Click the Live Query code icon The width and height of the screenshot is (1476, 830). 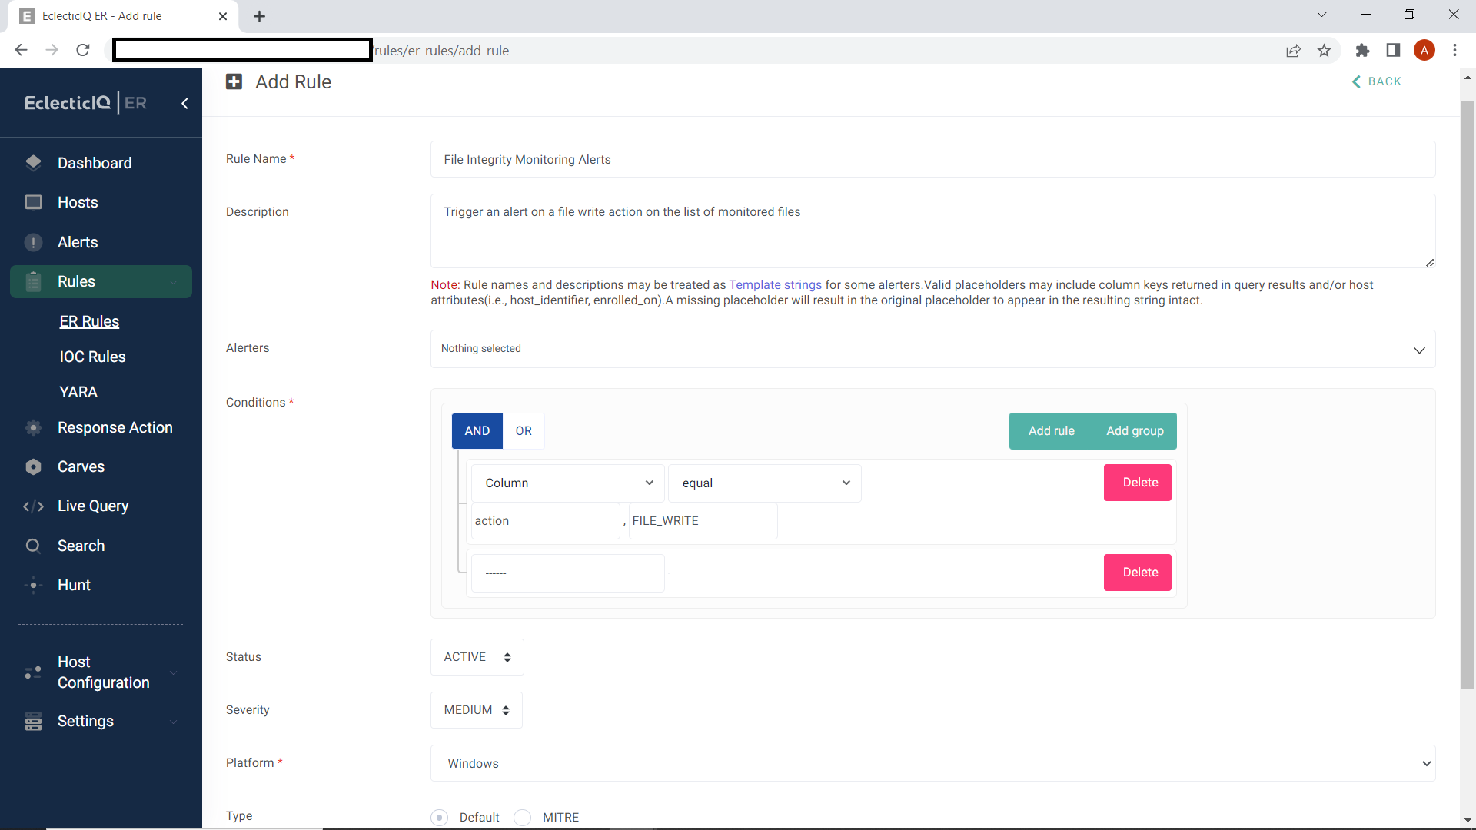(33, 506)
